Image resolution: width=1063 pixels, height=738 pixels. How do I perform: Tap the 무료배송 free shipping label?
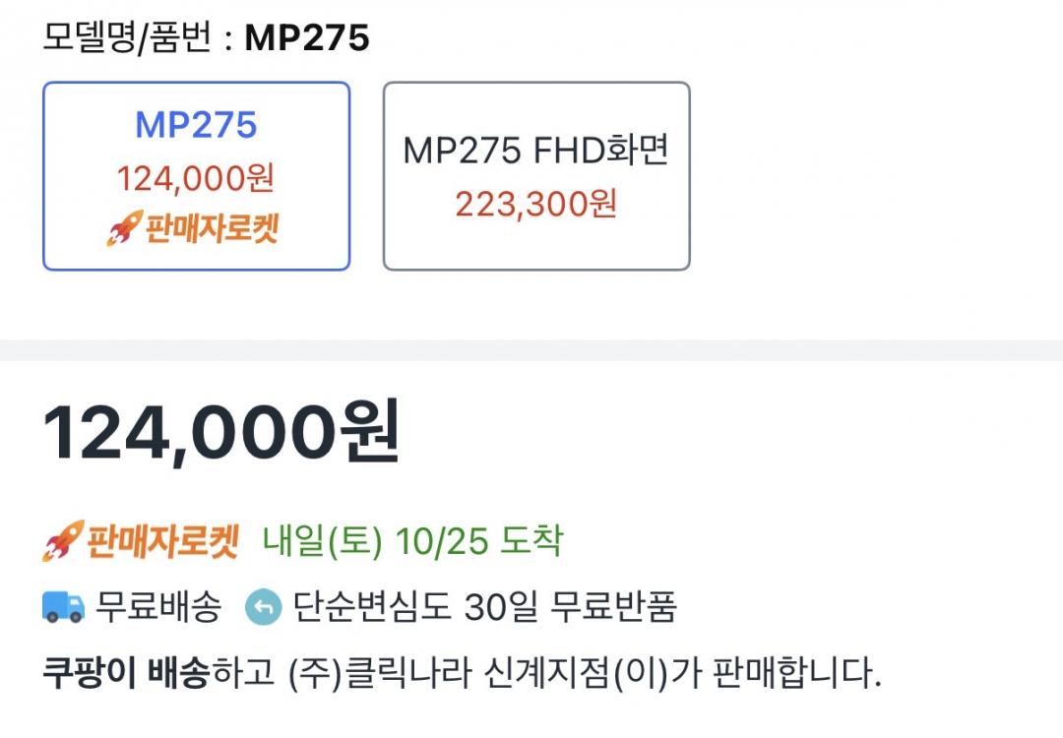[157, 606]
